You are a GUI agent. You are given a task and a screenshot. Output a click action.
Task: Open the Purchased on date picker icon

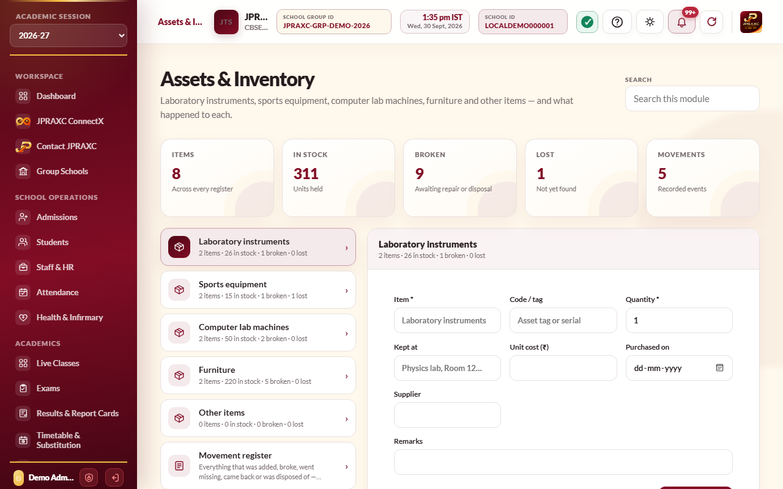719,368
